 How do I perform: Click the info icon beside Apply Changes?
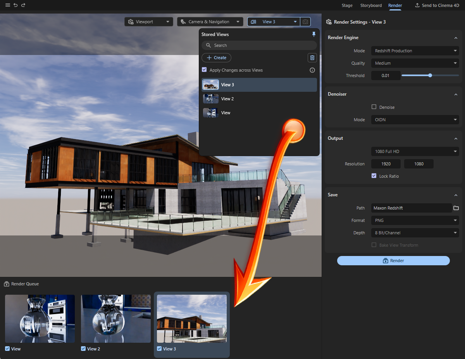click(312, 70)
